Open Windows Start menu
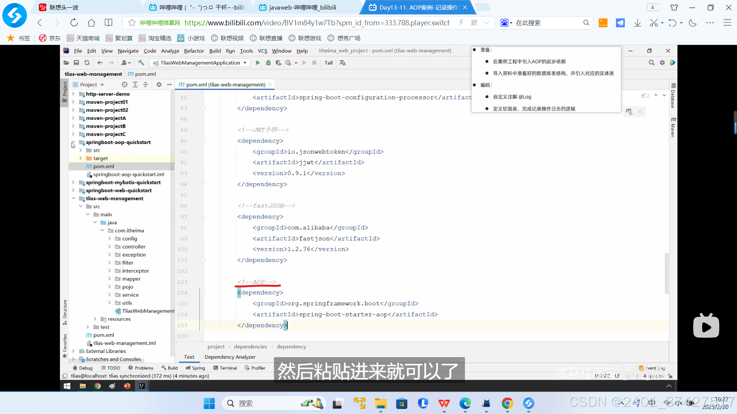 point(209,403)
